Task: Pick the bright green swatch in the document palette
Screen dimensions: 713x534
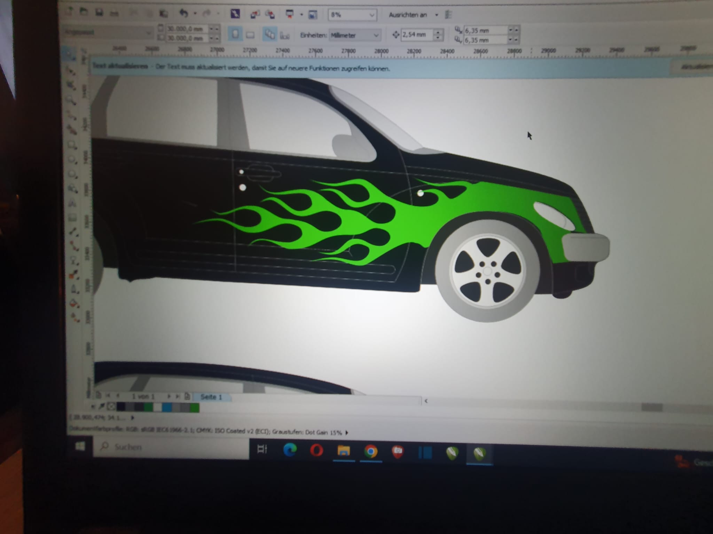Action: point(195,407)
